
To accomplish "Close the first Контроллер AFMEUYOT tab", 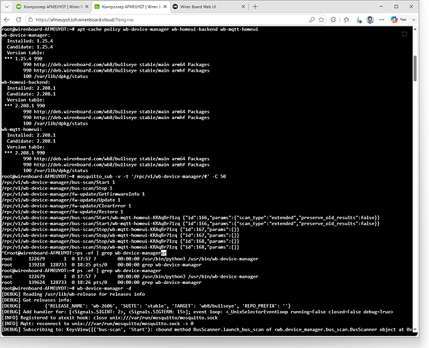I will (87, 7).
